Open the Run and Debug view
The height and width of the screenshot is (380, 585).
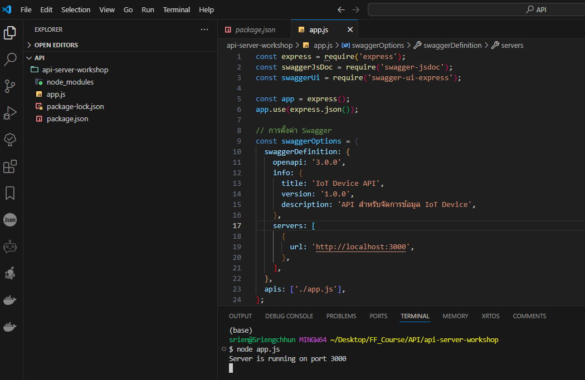(x=10, y=113)
